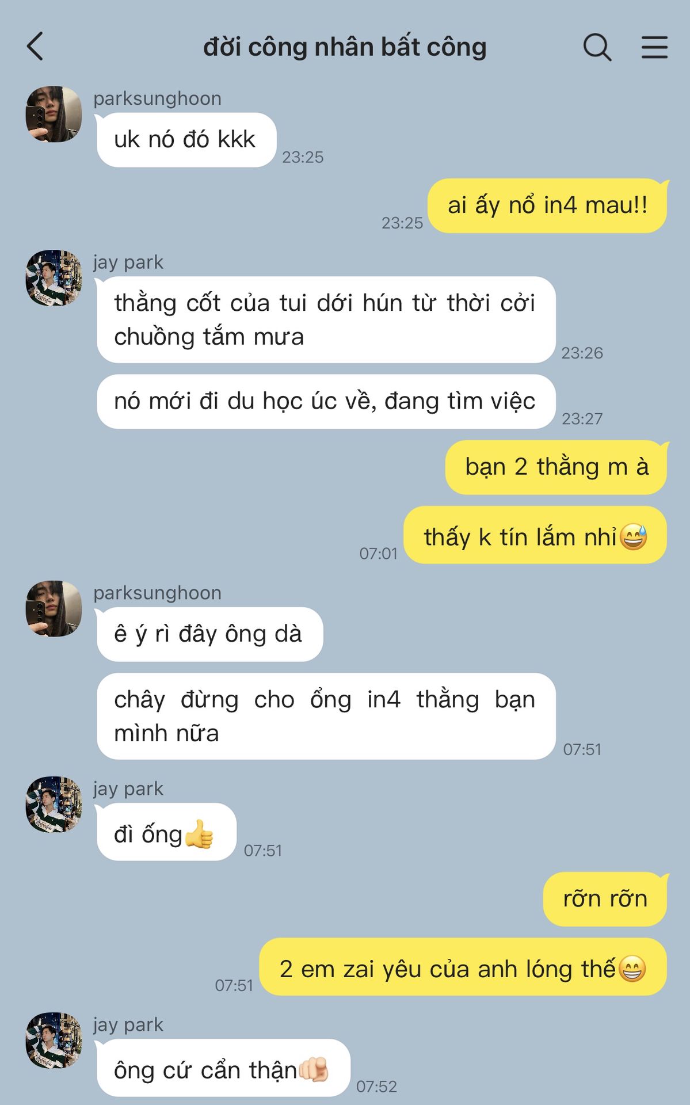Tap the grinning emoji in '2 em zai' message
Viewport: 690px width, 1105px height.
point(632,969)
